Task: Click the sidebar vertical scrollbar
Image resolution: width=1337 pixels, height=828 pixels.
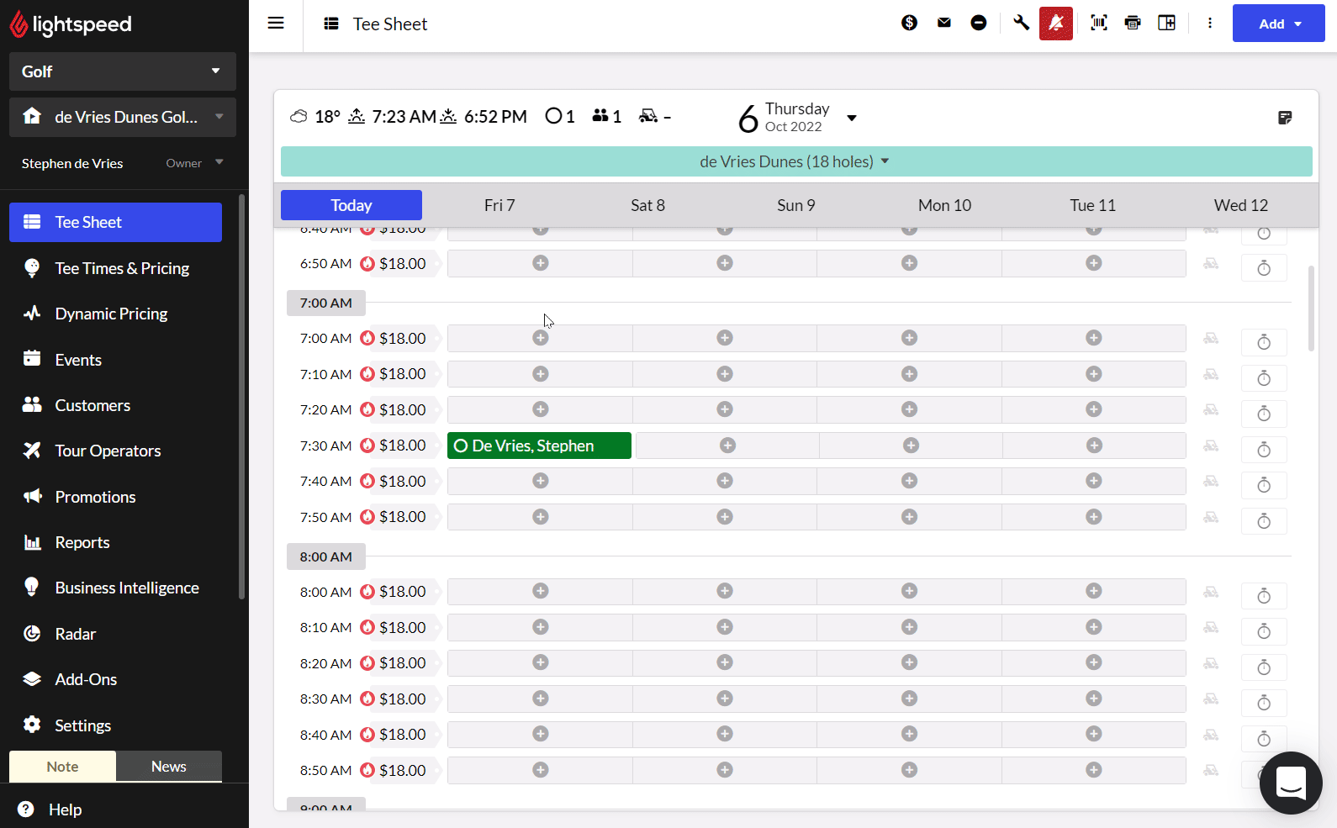Action: [242, 397]
